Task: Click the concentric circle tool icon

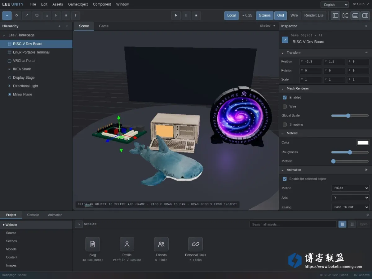Action: click(37, 15)
